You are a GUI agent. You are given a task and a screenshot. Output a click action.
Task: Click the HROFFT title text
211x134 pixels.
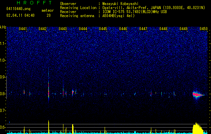pyautogui.click(x=35, y=3)
